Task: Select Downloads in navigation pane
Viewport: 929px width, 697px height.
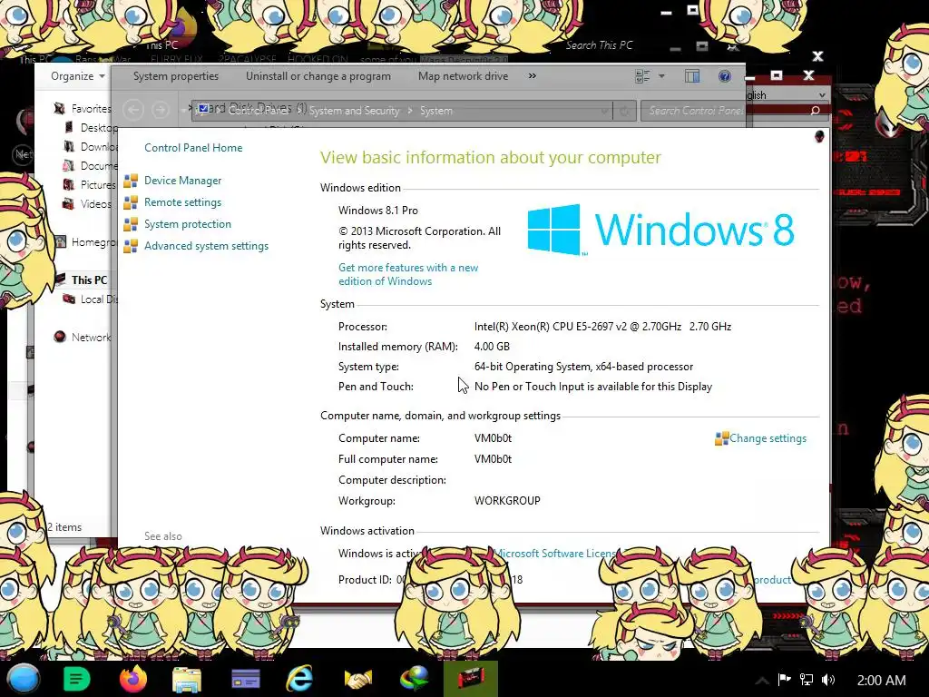Action: [x=98, y=146]
